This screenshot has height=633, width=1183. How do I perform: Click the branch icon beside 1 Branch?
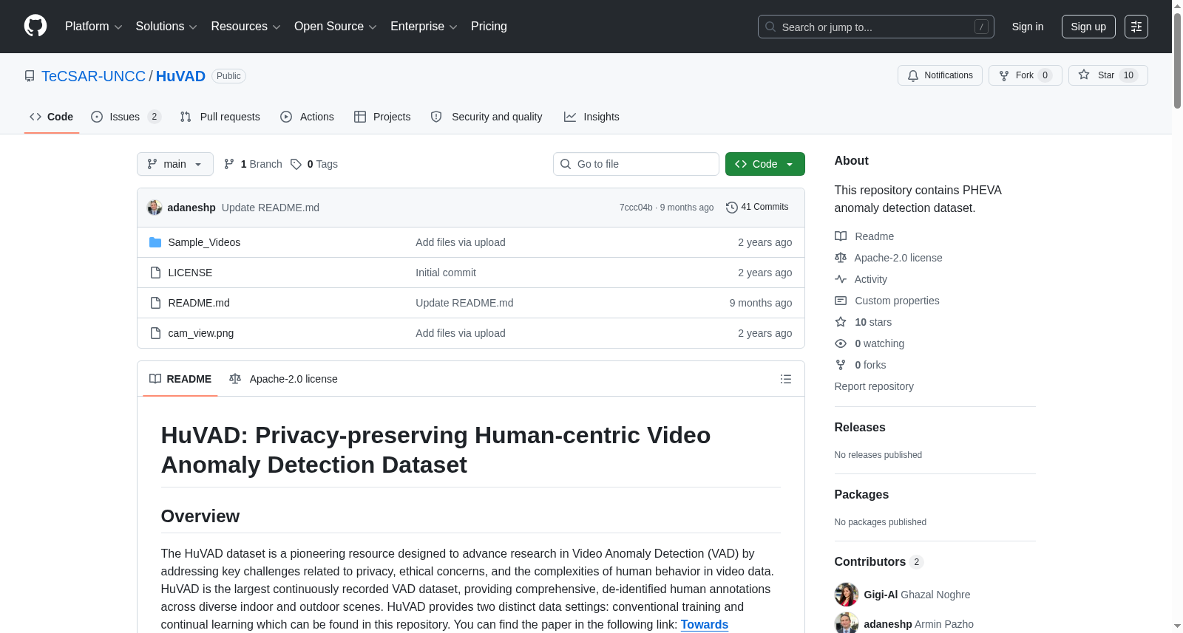pyautogui.click(x=229, y=164)
